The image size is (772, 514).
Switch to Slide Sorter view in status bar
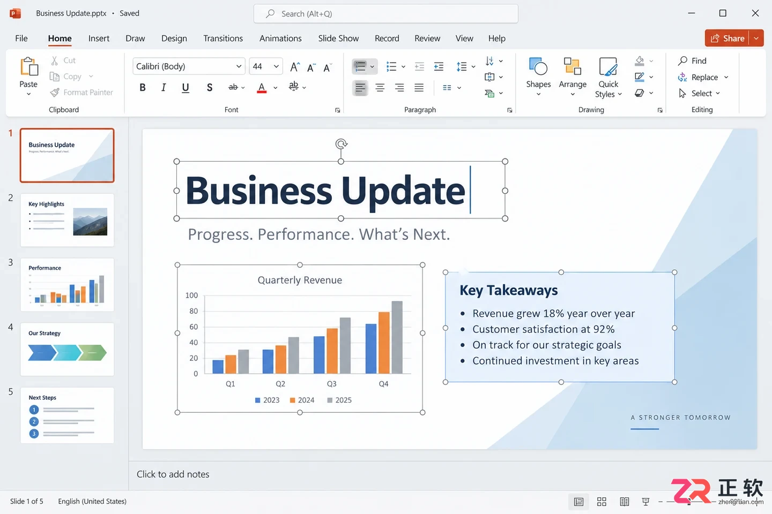tap(602, 502)
